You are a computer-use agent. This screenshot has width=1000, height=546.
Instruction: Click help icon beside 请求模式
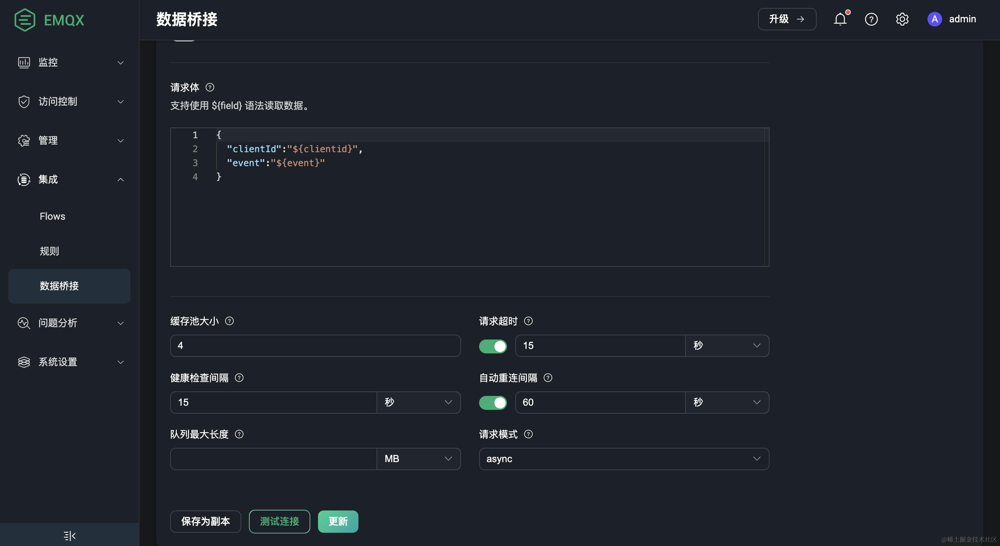pos(528,434)
